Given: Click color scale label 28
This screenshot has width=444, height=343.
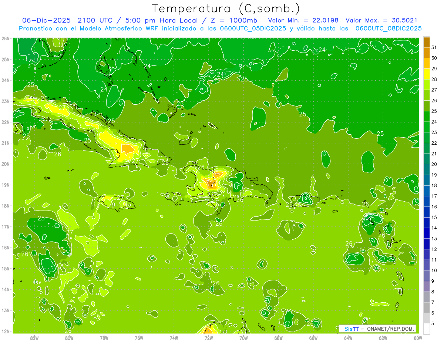Looking at the screenshot, I should click(x=434, y=79).
